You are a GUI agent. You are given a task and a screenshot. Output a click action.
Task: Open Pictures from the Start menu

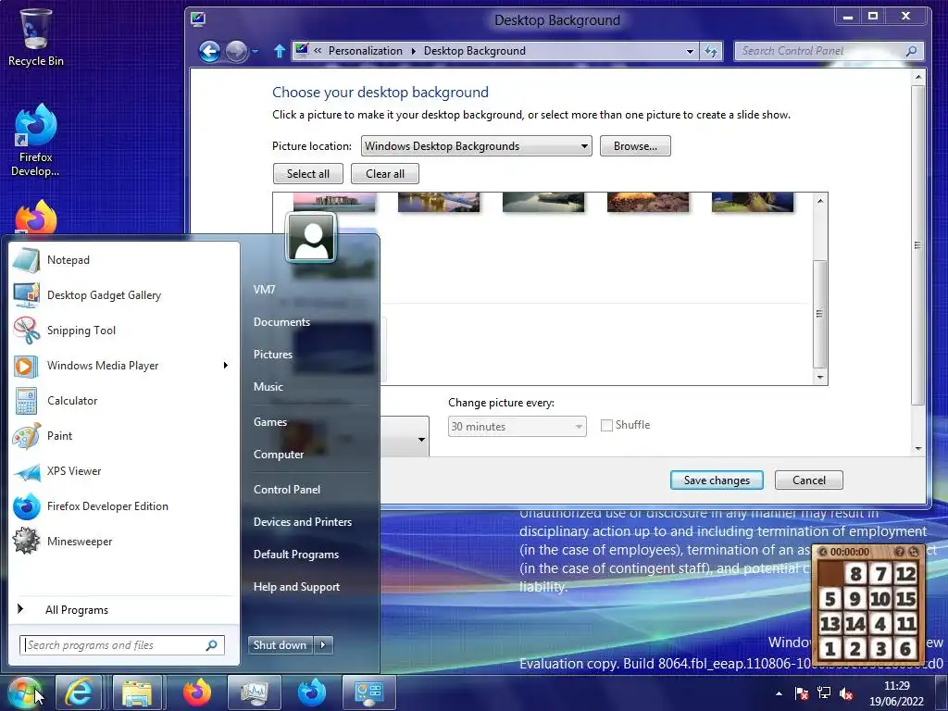pyautogui.click(x=273, y=355)
